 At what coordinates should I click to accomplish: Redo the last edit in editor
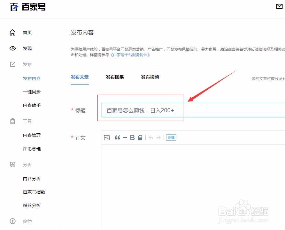158,137
